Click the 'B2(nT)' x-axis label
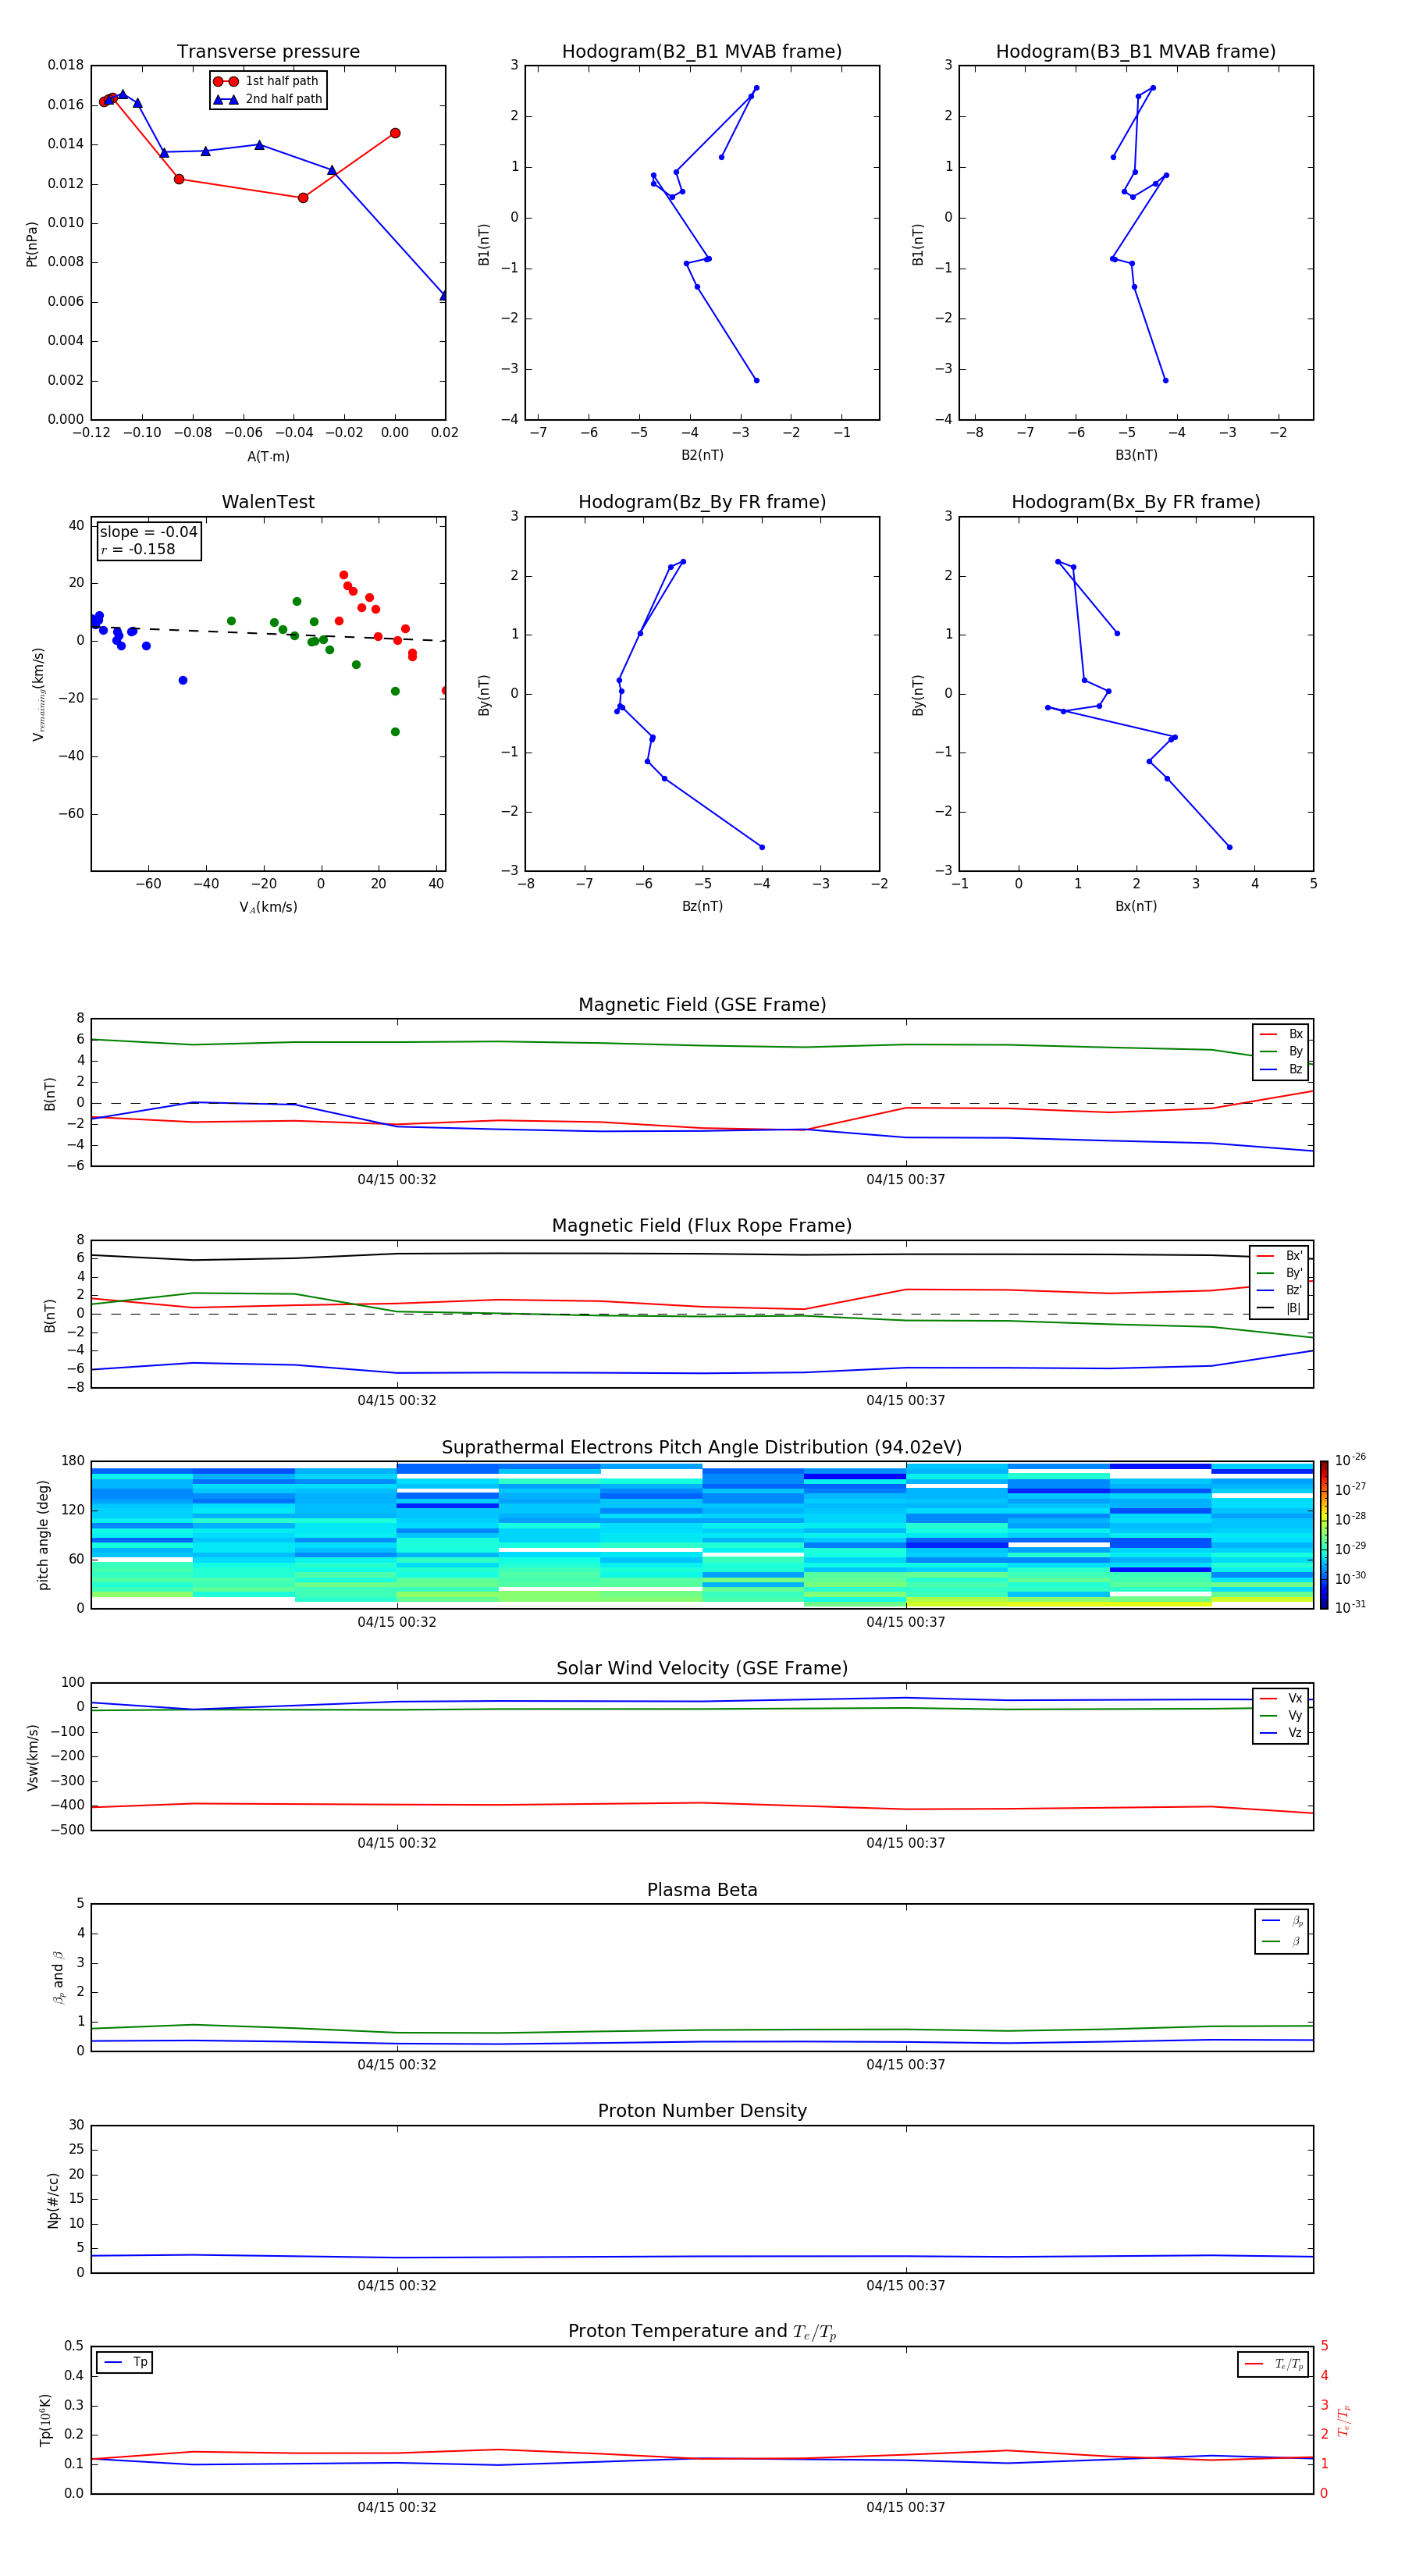Screen dimensions: 1405x2576 tap(702, 455)
